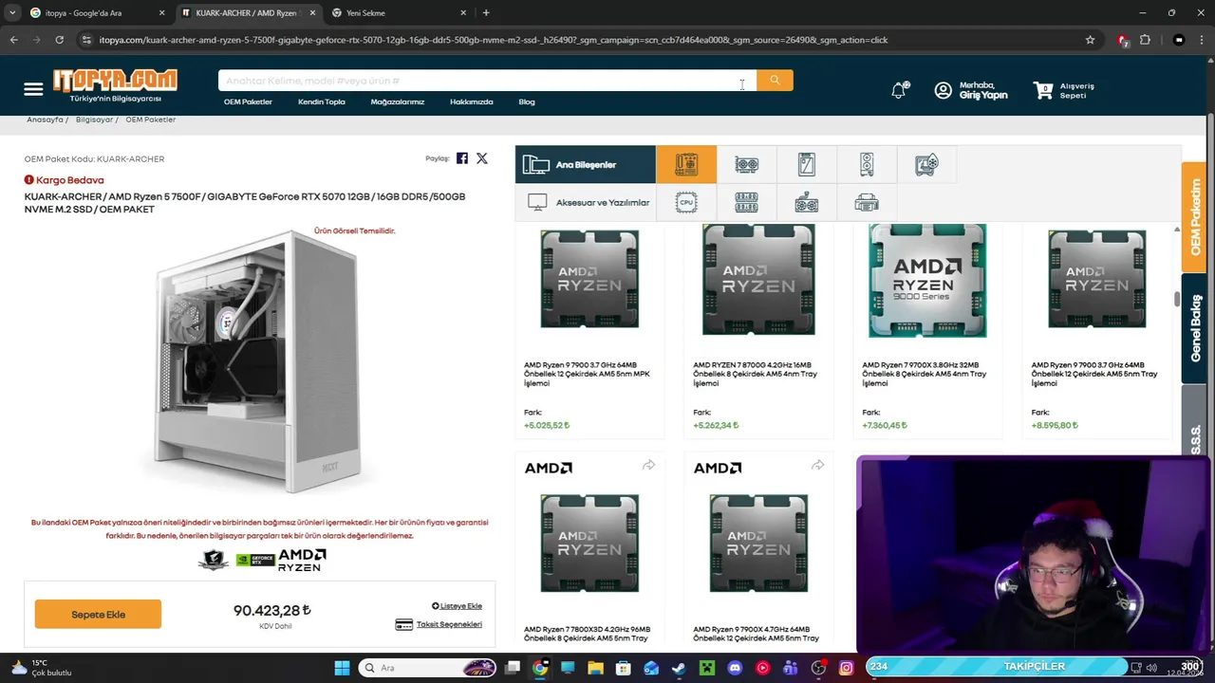Click the Listeye Ekle link
Image resolution: width=1215 pixels, height=683 pixels.
[x=457, y=605]
